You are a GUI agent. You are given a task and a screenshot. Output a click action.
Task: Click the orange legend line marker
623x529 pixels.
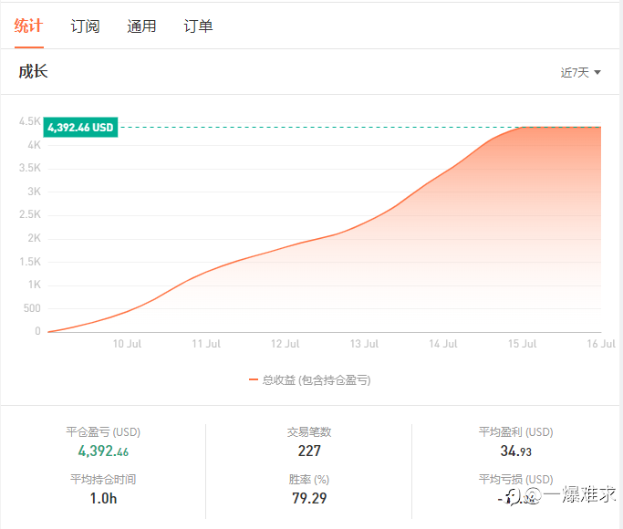(x=254, y=380)
